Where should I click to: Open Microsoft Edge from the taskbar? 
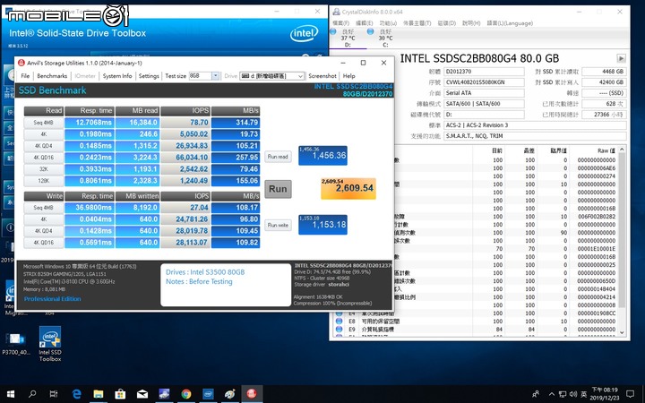pos(76,394)
